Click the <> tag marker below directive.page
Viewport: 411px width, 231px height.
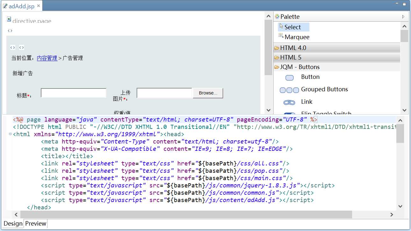(x=10, y=31)
